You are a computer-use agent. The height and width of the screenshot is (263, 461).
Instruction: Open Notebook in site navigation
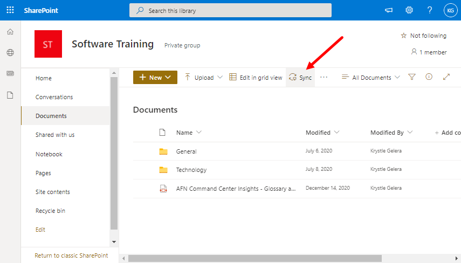pos(49,154)
